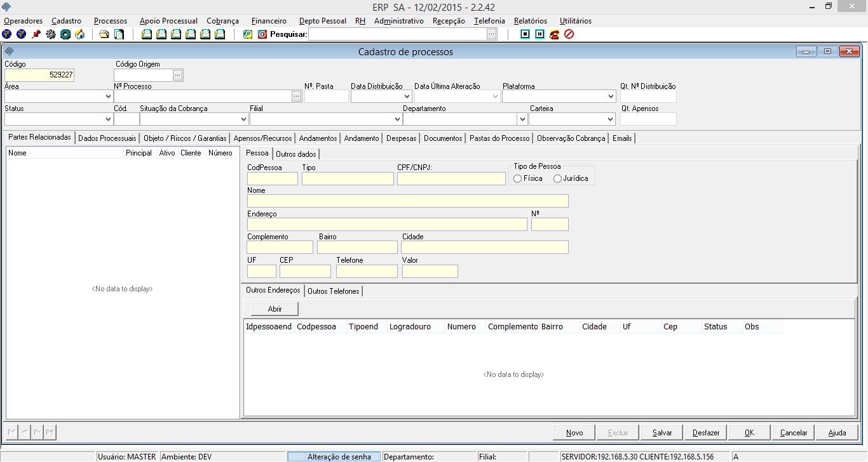Click into the Endereço field
868x462 pixels.
(387, 225)
